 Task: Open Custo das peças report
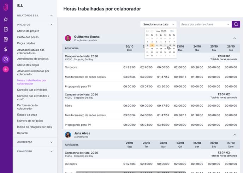pos(28,37)
